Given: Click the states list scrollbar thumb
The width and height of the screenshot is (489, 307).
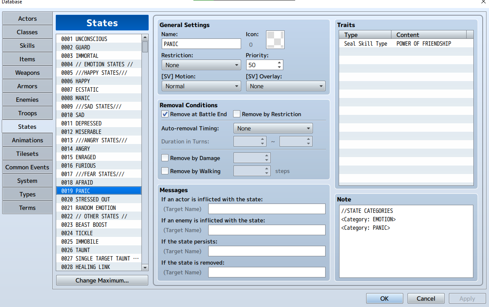Looking at the screenshot, I should pos(145,46).
